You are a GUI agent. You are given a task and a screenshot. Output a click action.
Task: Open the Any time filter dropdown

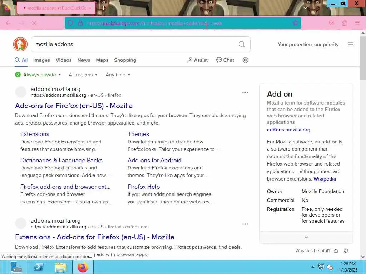tap(118, 75)
